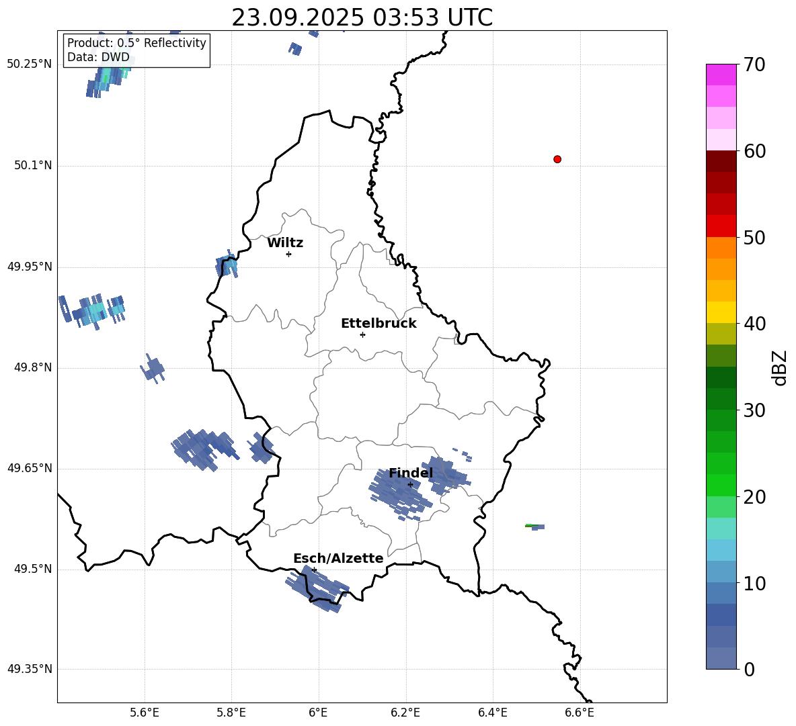The image size is (796, 726).
Task: Click the 50.1°N latitude label
Action: [x=33, y=165]
